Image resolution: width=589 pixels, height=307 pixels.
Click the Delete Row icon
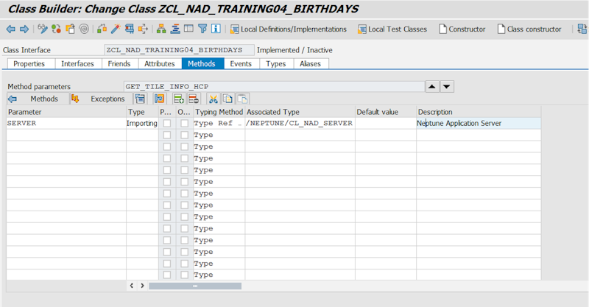193,99
